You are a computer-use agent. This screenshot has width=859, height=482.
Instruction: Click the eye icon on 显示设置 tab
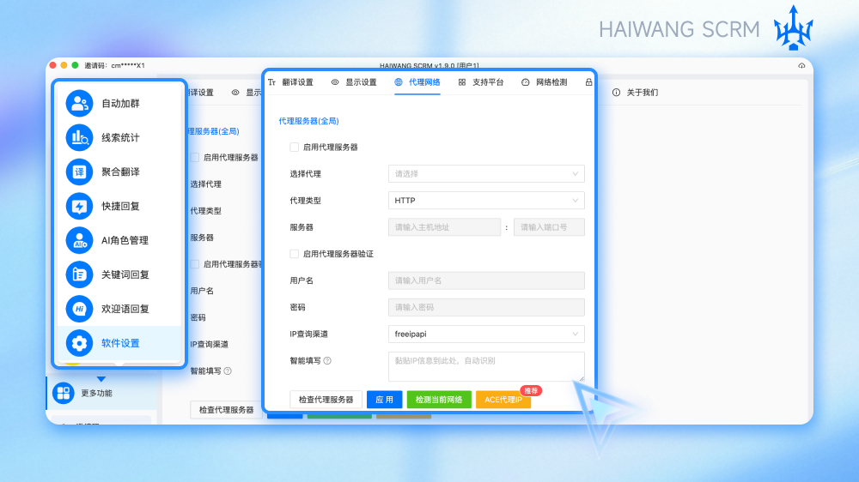coord(335,82)
